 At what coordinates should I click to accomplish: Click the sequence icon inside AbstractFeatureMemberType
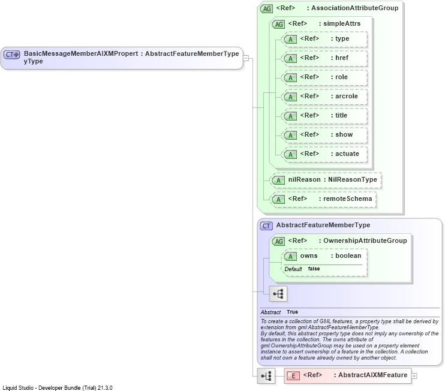(x=278, y=294)
